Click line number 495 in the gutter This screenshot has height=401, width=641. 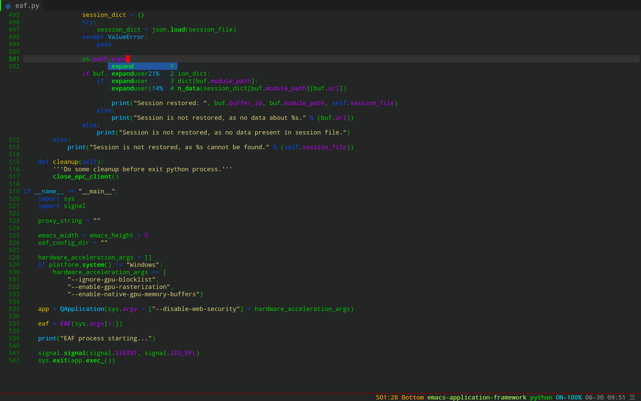tap(14, 15)
